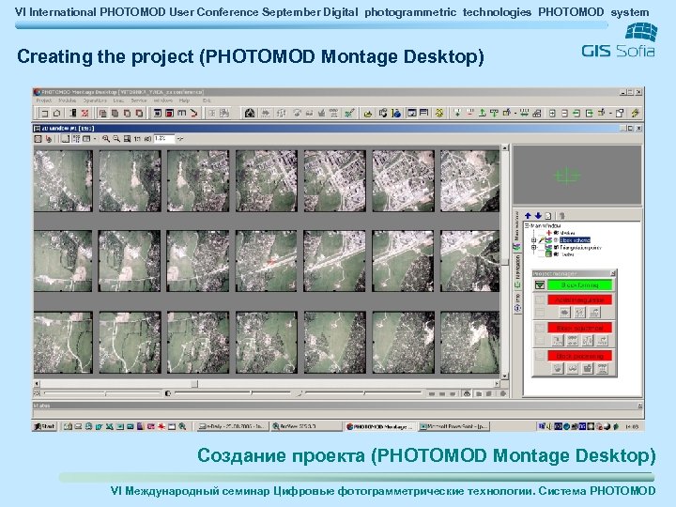This screenshot has width=676, height=507.
Task: Click the last icon under Block processing
Action: (602, 369)
